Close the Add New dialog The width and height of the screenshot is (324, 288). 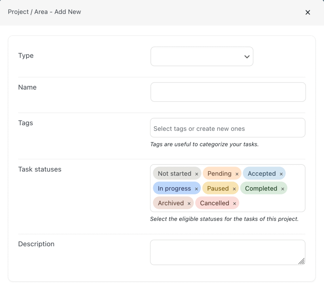point(308,12)
